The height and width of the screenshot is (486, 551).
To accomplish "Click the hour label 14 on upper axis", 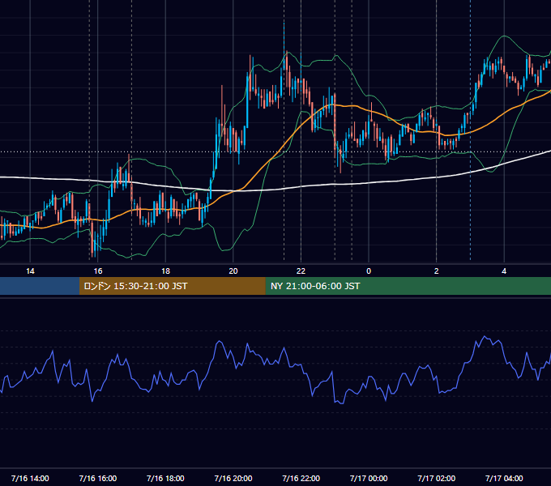I will pos(30,271).
